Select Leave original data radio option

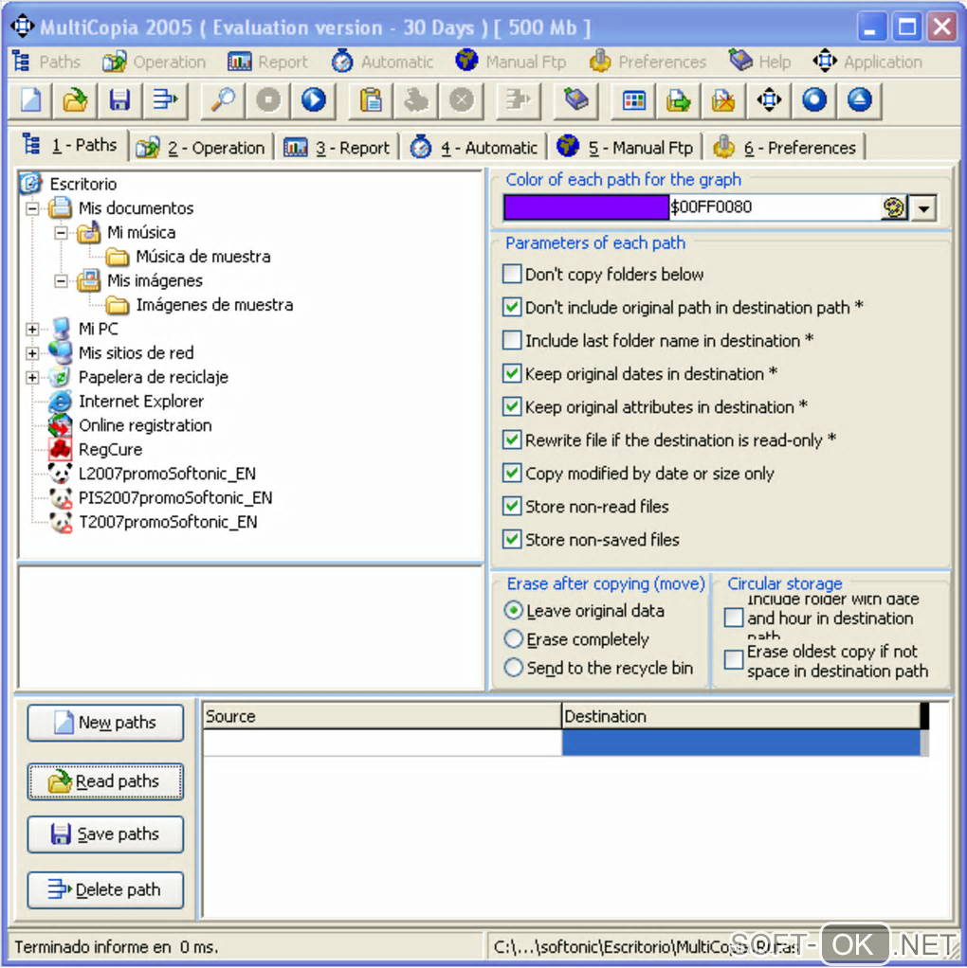click(514, 611)
